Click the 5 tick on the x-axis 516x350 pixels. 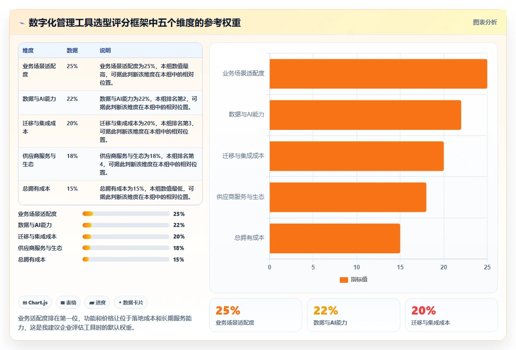click(x=313, y=267)
